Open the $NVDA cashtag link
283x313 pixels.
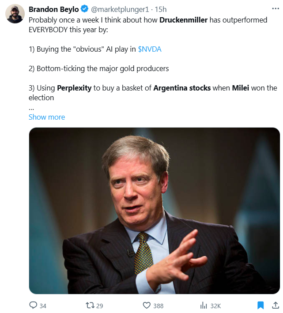pos(150,49)
